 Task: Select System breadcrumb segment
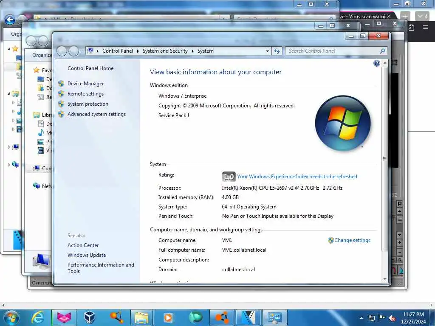click(205, 51)
